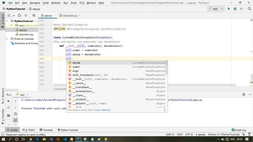Expand External Libraries node
253x142 pixels.
[7, 39]
